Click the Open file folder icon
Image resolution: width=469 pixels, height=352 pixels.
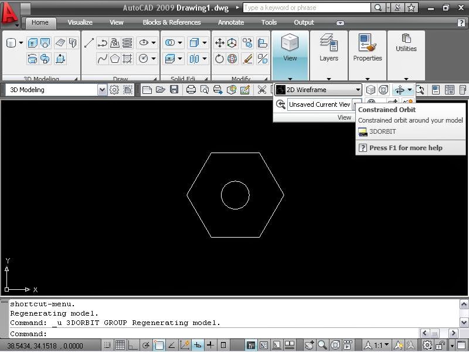pyautogui.click(x=160, y=90)
